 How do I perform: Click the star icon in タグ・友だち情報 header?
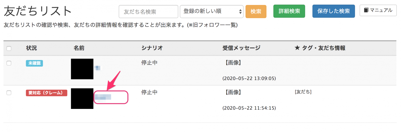297,48
